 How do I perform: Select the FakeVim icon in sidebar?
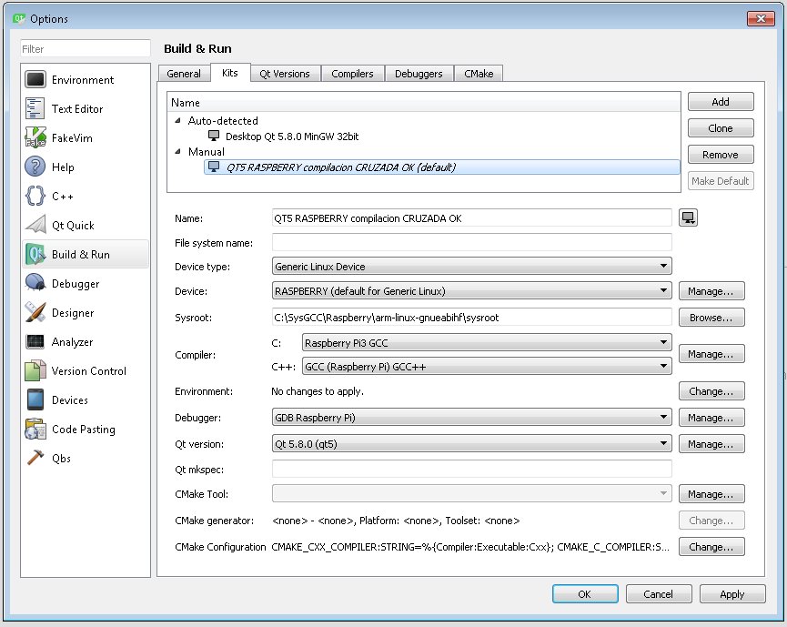35,137
